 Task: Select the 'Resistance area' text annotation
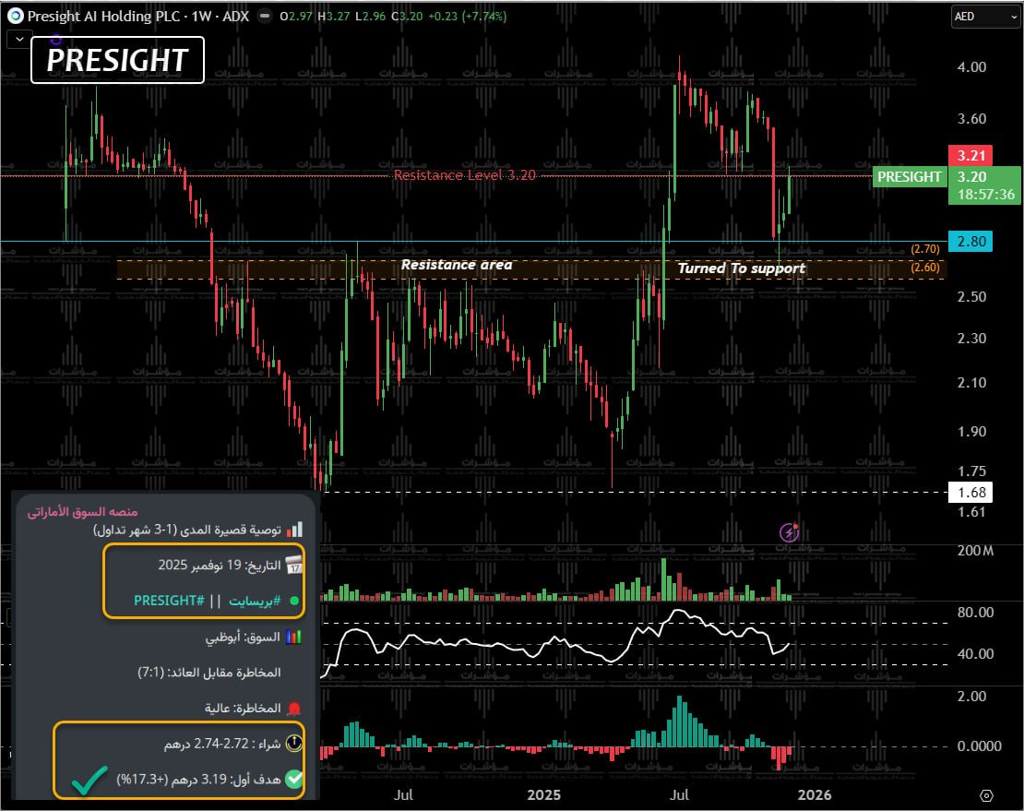point(457,265)
